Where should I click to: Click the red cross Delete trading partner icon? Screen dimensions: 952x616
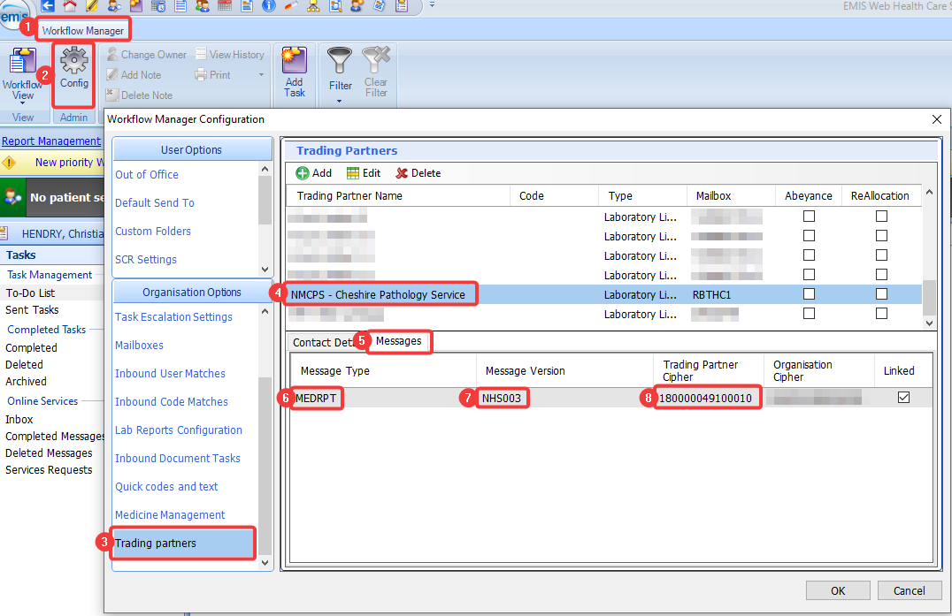402,173
